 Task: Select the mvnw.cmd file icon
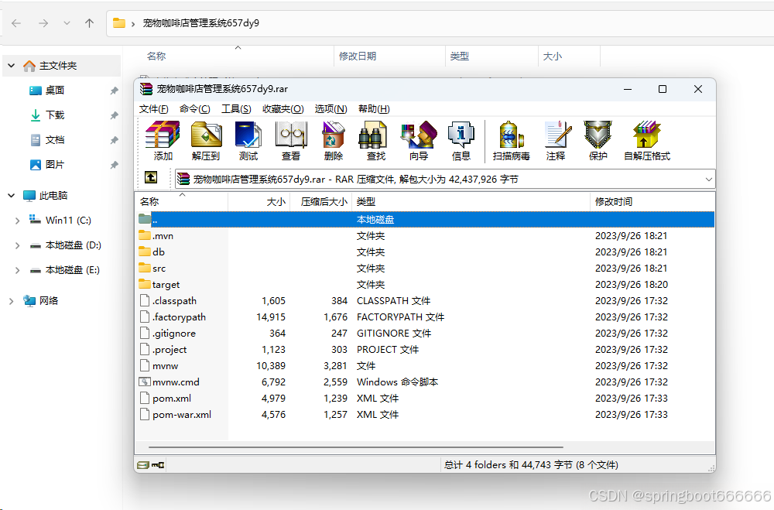click(x=145, y=382)
